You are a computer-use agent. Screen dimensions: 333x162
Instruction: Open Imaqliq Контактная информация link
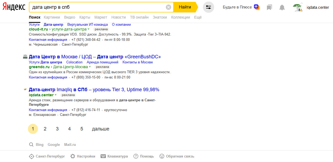click(48, 110)
